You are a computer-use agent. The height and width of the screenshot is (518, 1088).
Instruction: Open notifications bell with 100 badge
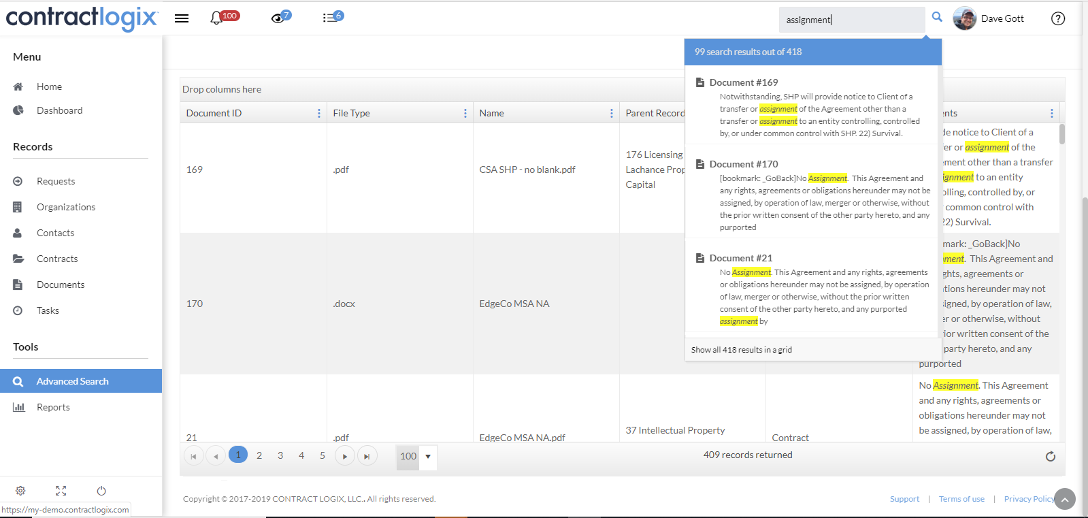pos(224,17)
